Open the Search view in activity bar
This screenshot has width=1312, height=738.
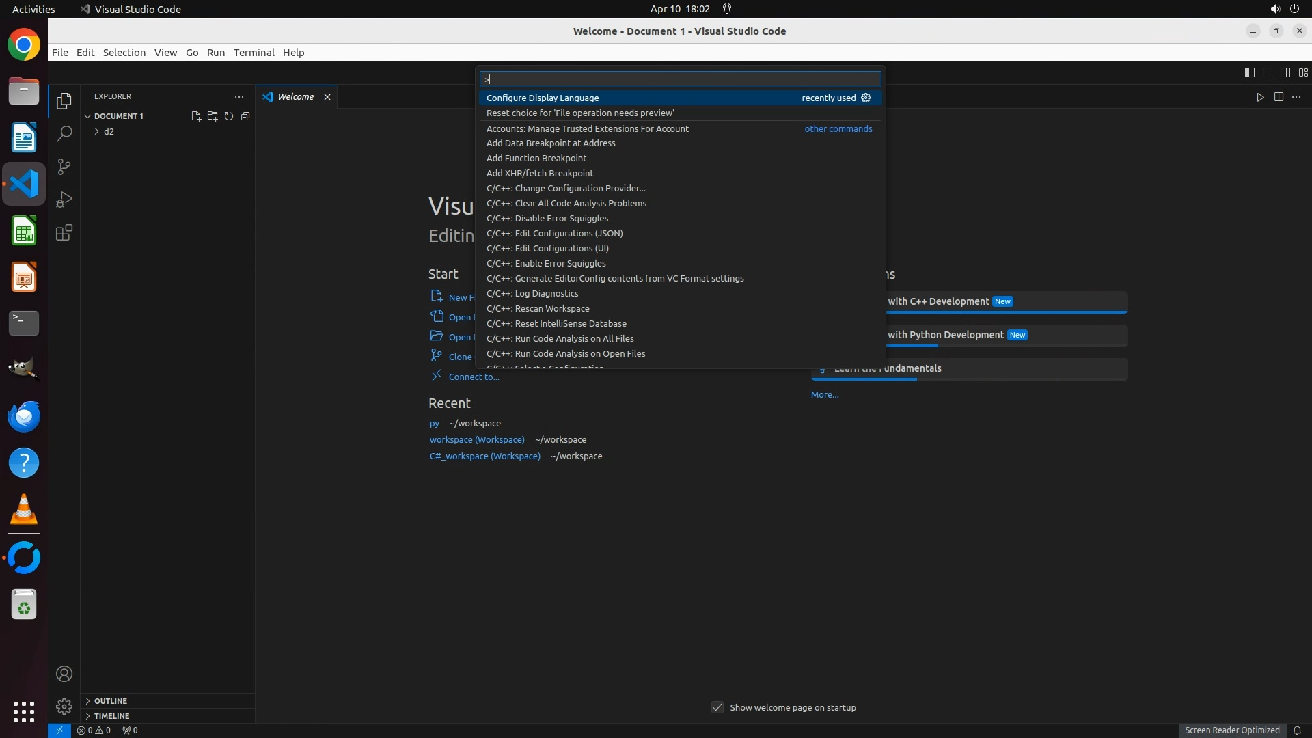tap(64, 134)
